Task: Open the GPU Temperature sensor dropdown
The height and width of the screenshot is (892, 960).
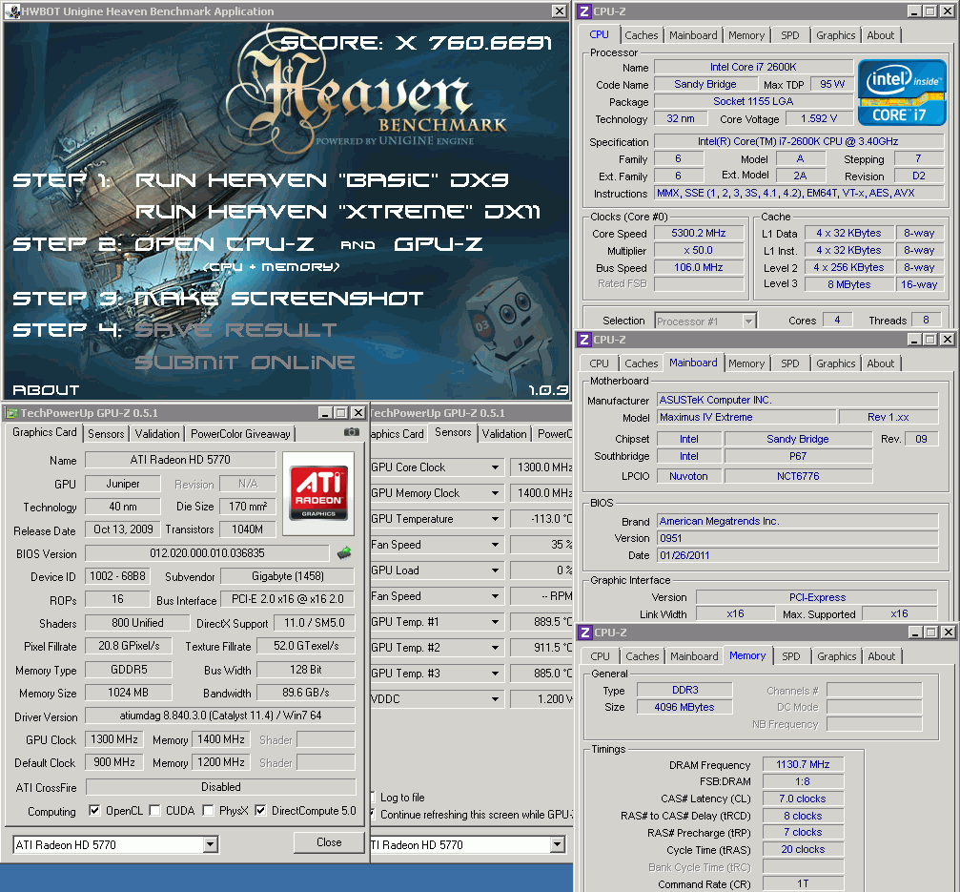Action: tap(495, 519)
